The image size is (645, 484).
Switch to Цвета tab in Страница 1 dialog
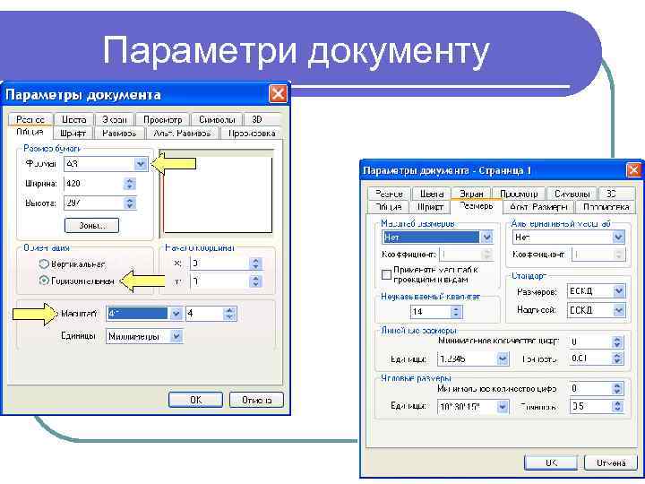click(432, 194)
